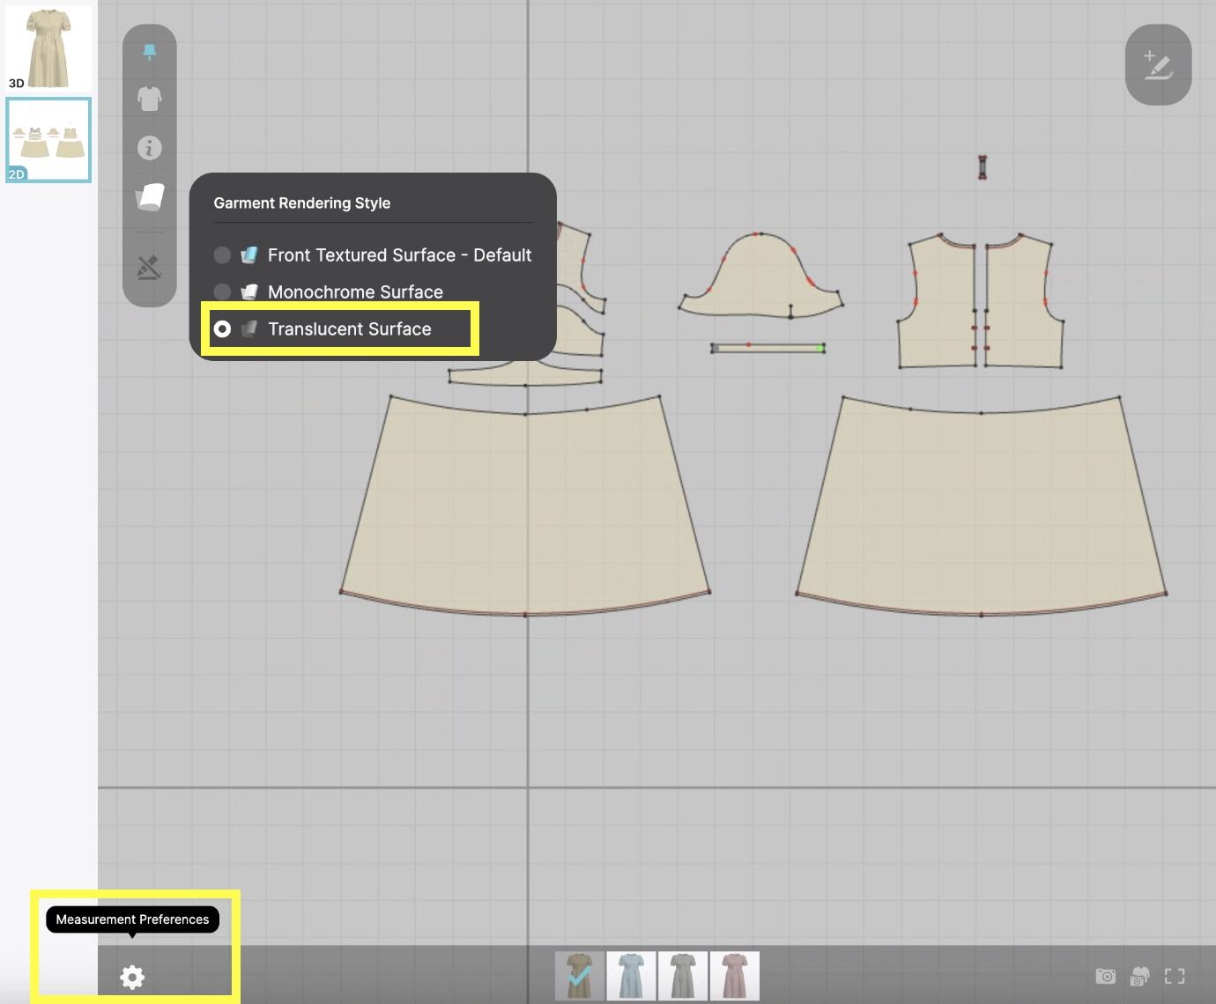Click the Garment Rendering Style panel header
Screen dimensions: 1216x1004
[302, 203]
